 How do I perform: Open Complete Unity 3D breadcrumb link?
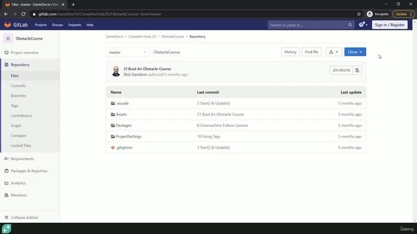pos(142,36)
